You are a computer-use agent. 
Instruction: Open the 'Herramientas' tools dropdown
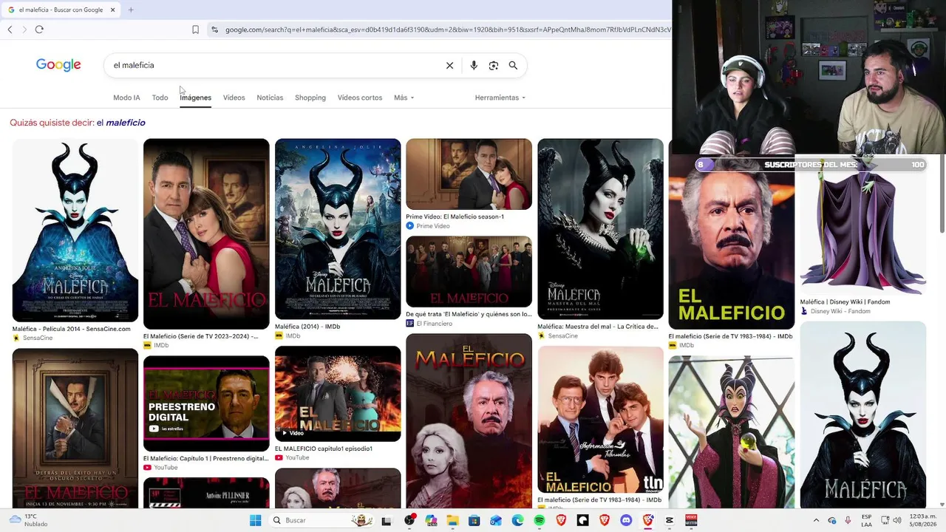pos(500,98)
